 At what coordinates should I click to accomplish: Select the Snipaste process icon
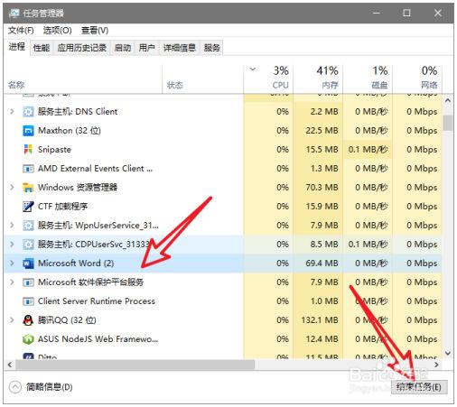[28, 150]
